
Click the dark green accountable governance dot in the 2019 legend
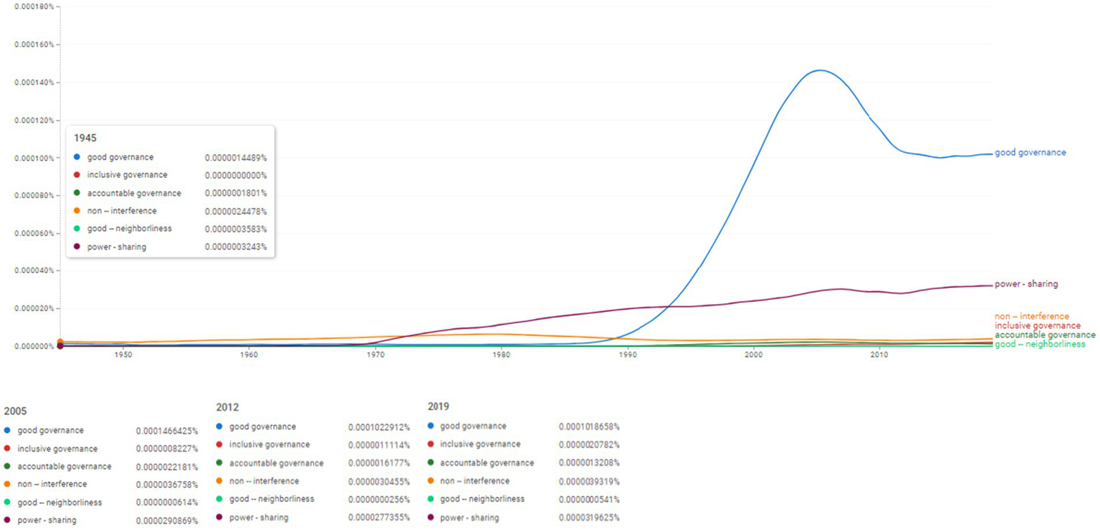(430, 462)
